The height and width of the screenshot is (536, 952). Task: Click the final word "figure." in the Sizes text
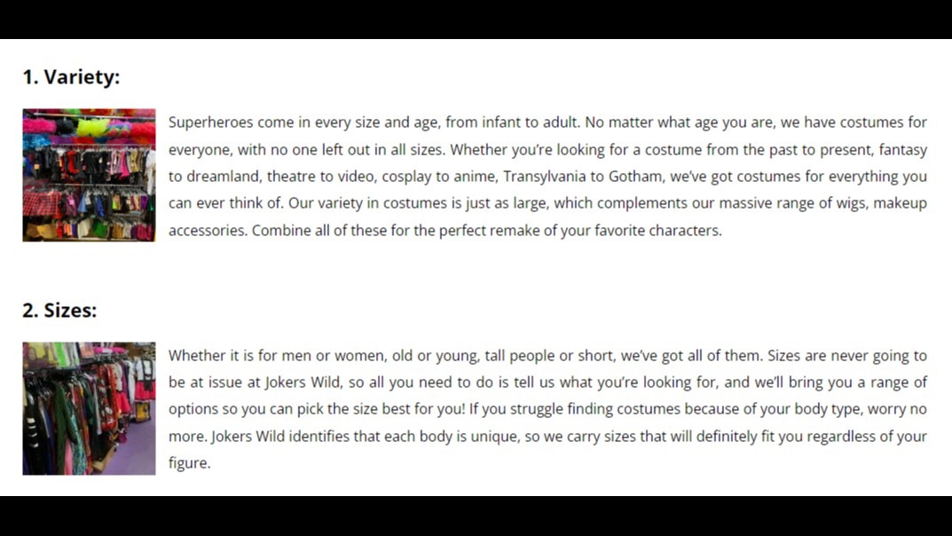[190, 463]
